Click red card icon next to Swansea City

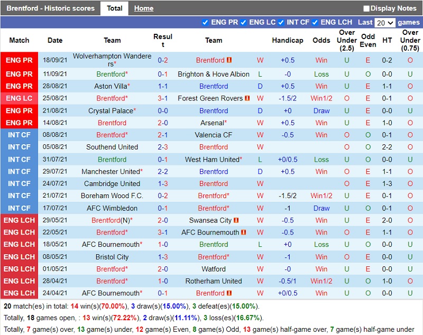[x=236, y=220]
